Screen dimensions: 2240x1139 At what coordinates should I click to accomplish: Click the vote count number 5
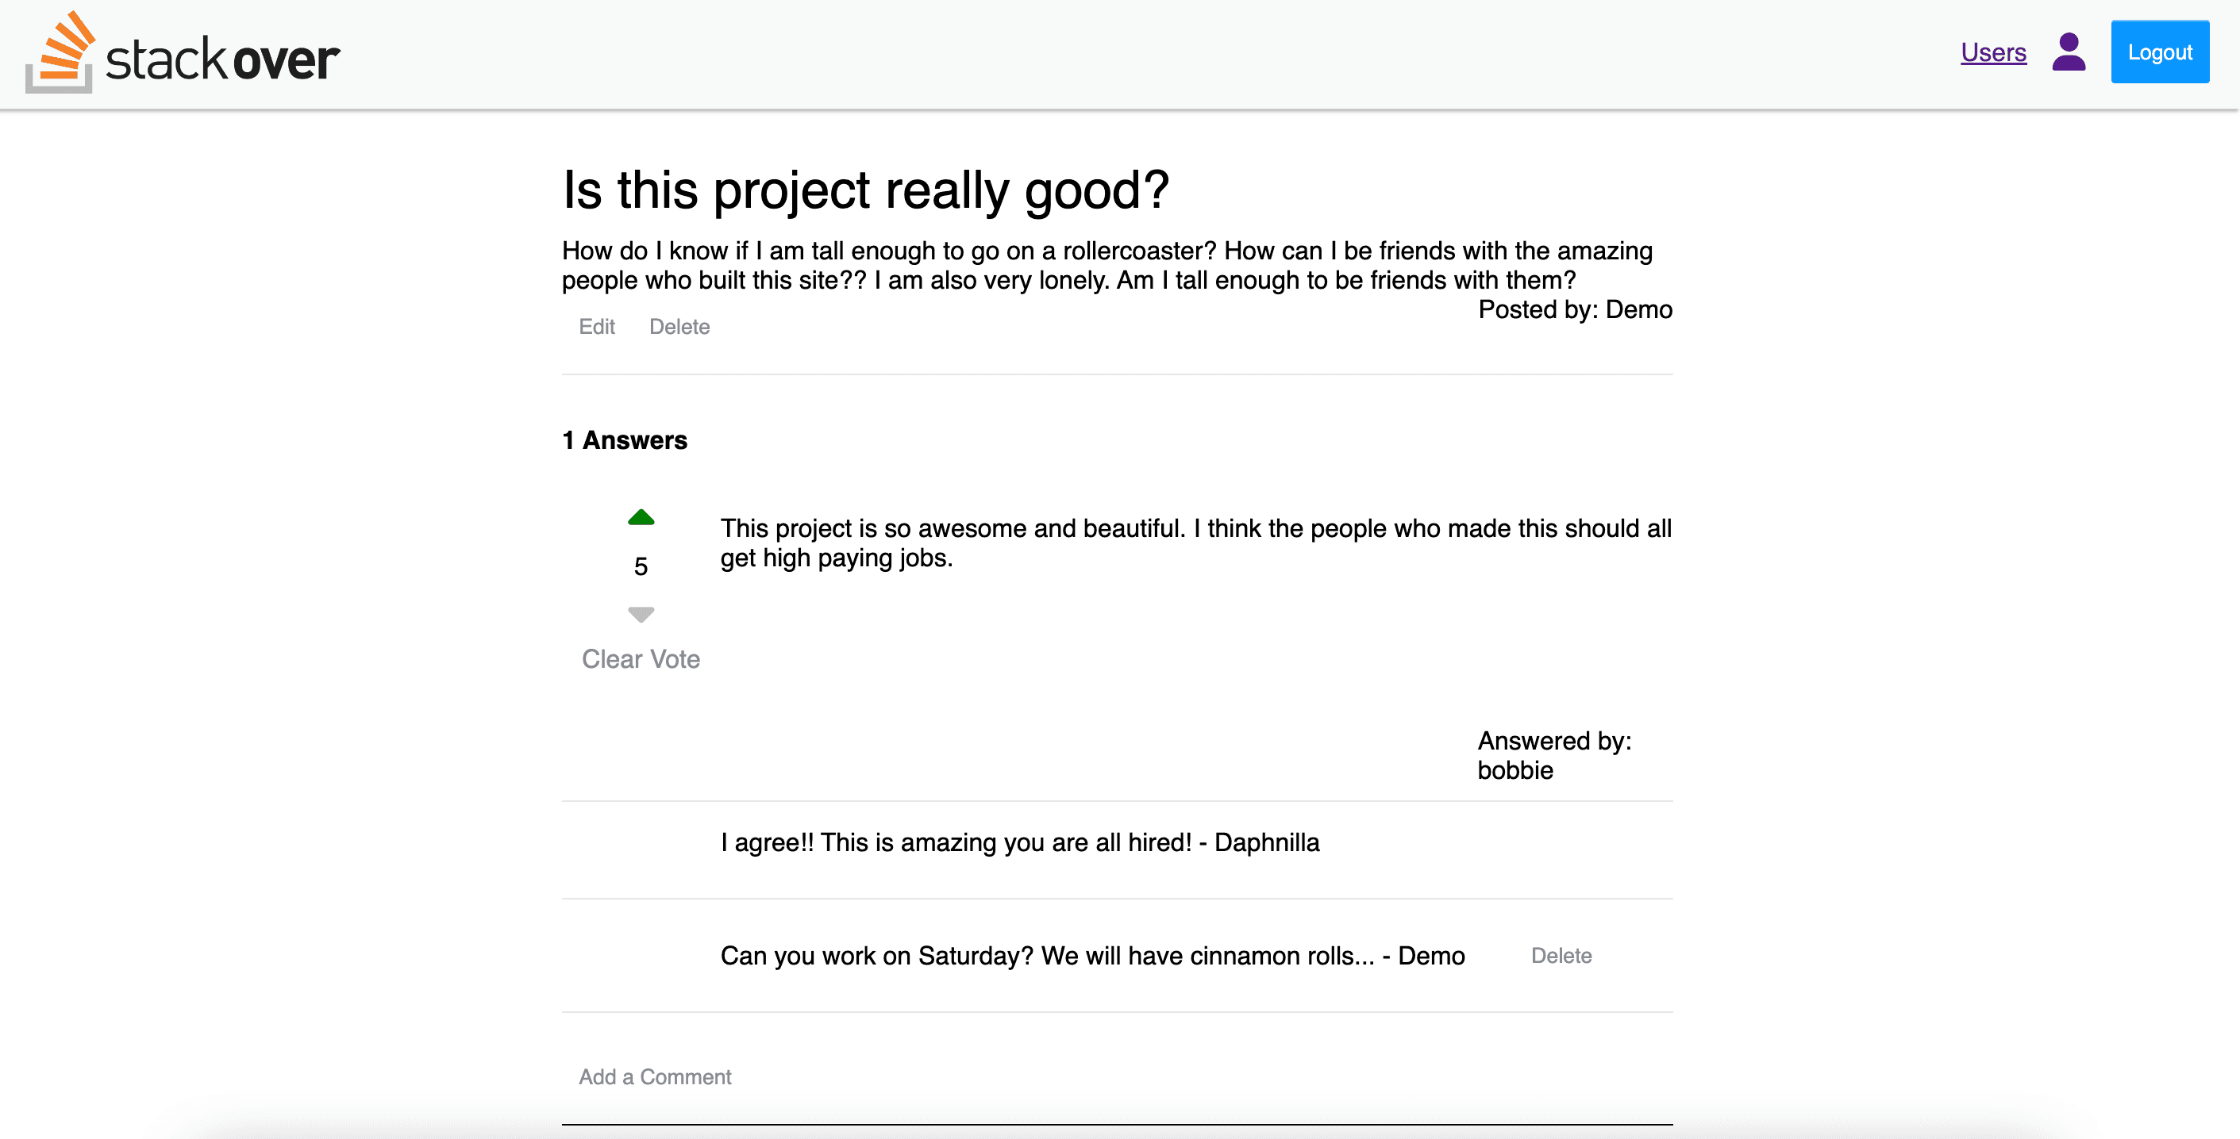pos(641,566)
